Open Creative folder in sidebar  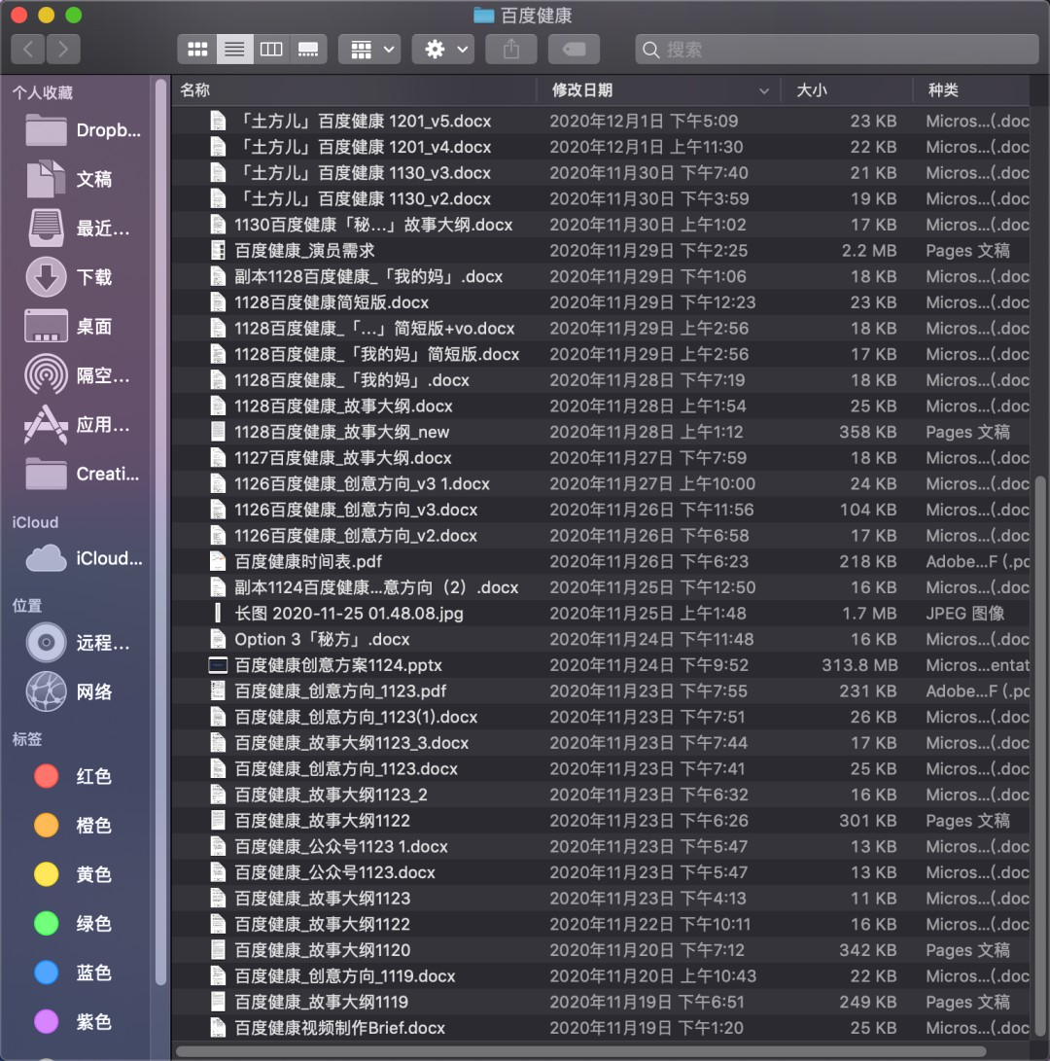[x=84, y=474]
